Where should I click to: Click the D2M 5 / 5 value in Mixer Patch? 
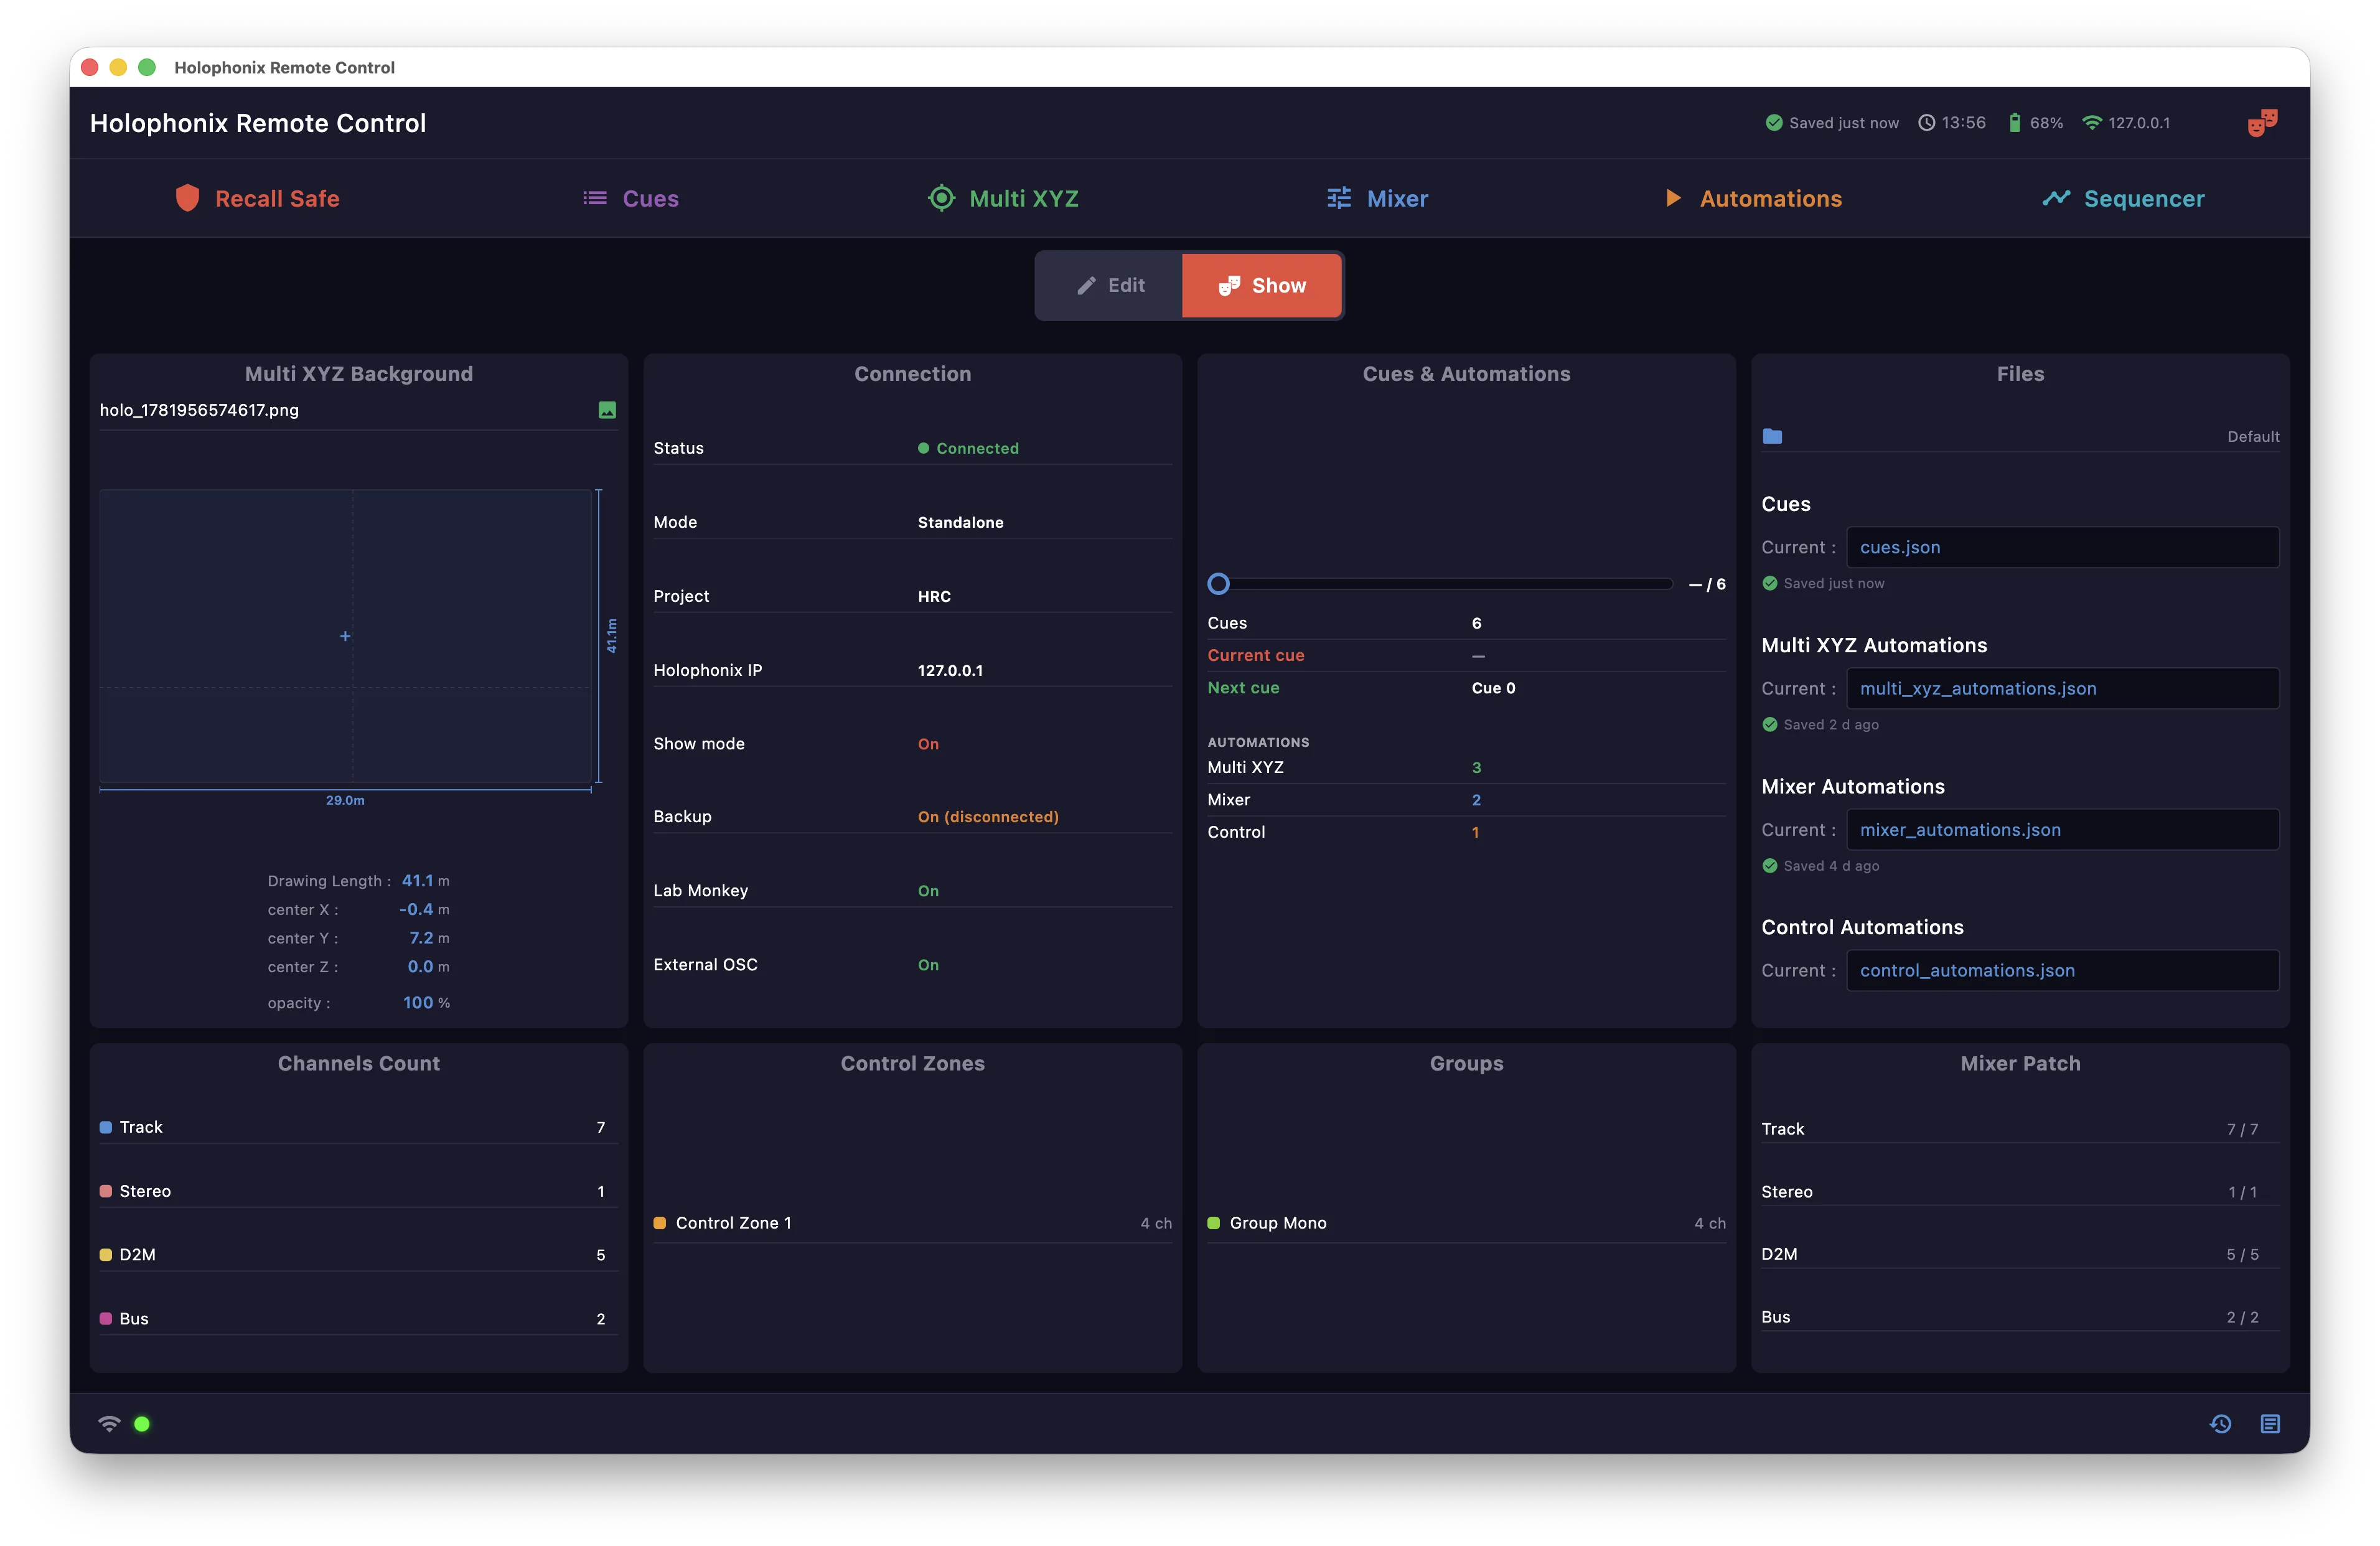pyautogui.click(x=2242, y=1254)
